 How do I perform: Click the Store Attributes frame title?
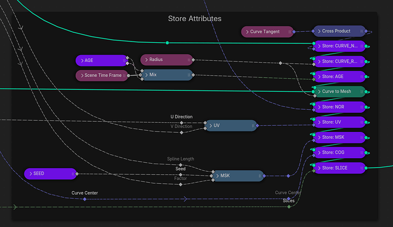pyautogui.click(x=195, y=19)
